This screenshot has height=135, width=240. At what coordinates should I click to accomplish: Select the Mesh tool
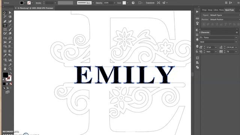[x=5, y=51]
